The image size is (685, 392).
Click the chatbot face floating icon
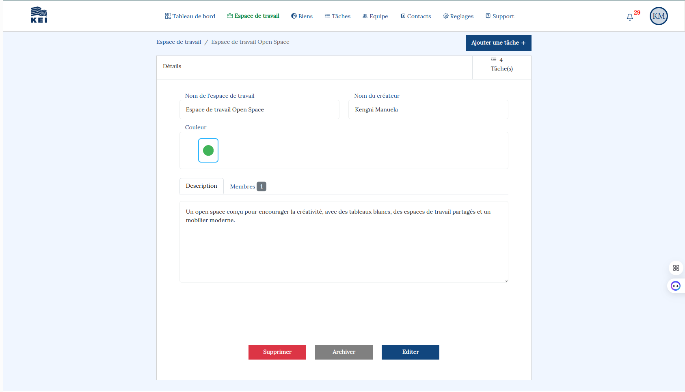676,286
